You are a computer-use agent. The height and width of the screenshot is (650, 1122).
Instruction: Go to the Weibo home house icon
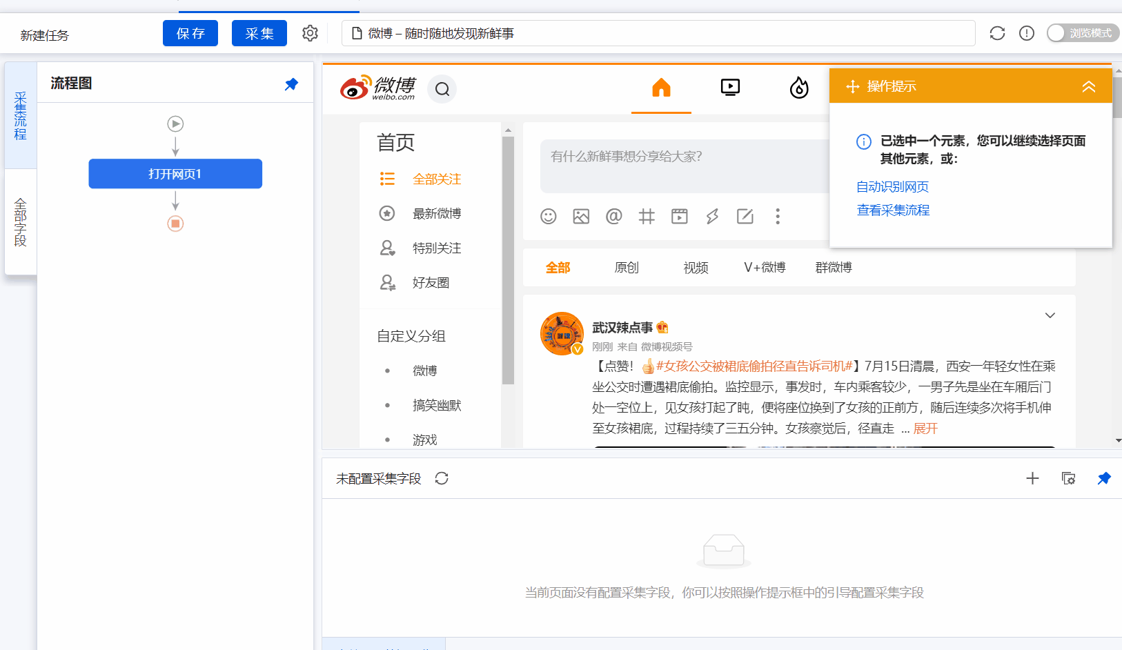pyautogui.click(x=661, y=88)
